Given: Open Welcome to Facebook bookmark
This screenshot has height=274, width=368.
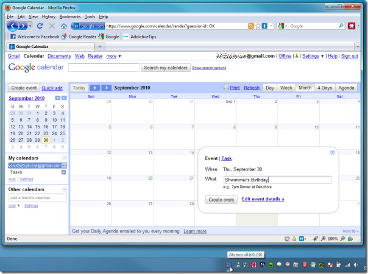Looking at the screenshot, I should [x=35, y=37].
